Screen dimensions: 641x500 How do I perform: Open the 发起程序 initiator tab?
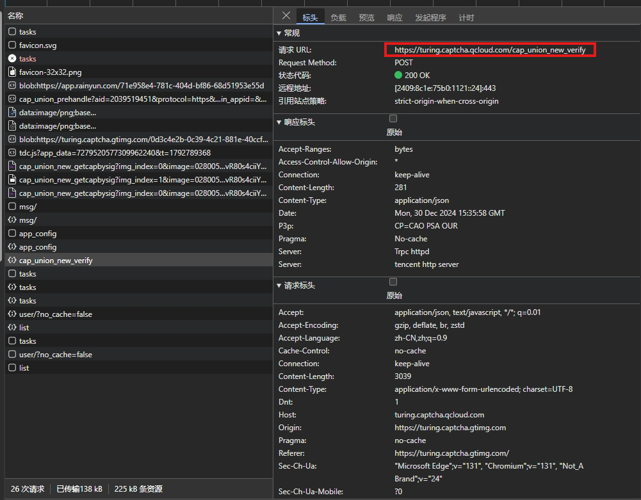pyautogui.click(x=430, y=18)
